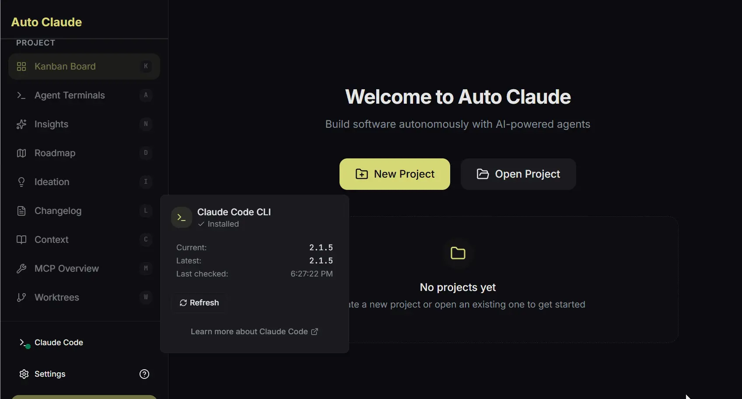The image size is (742, 399).
Task: Click the MCP Overview wrench icon
Action: tap(21, 269)
